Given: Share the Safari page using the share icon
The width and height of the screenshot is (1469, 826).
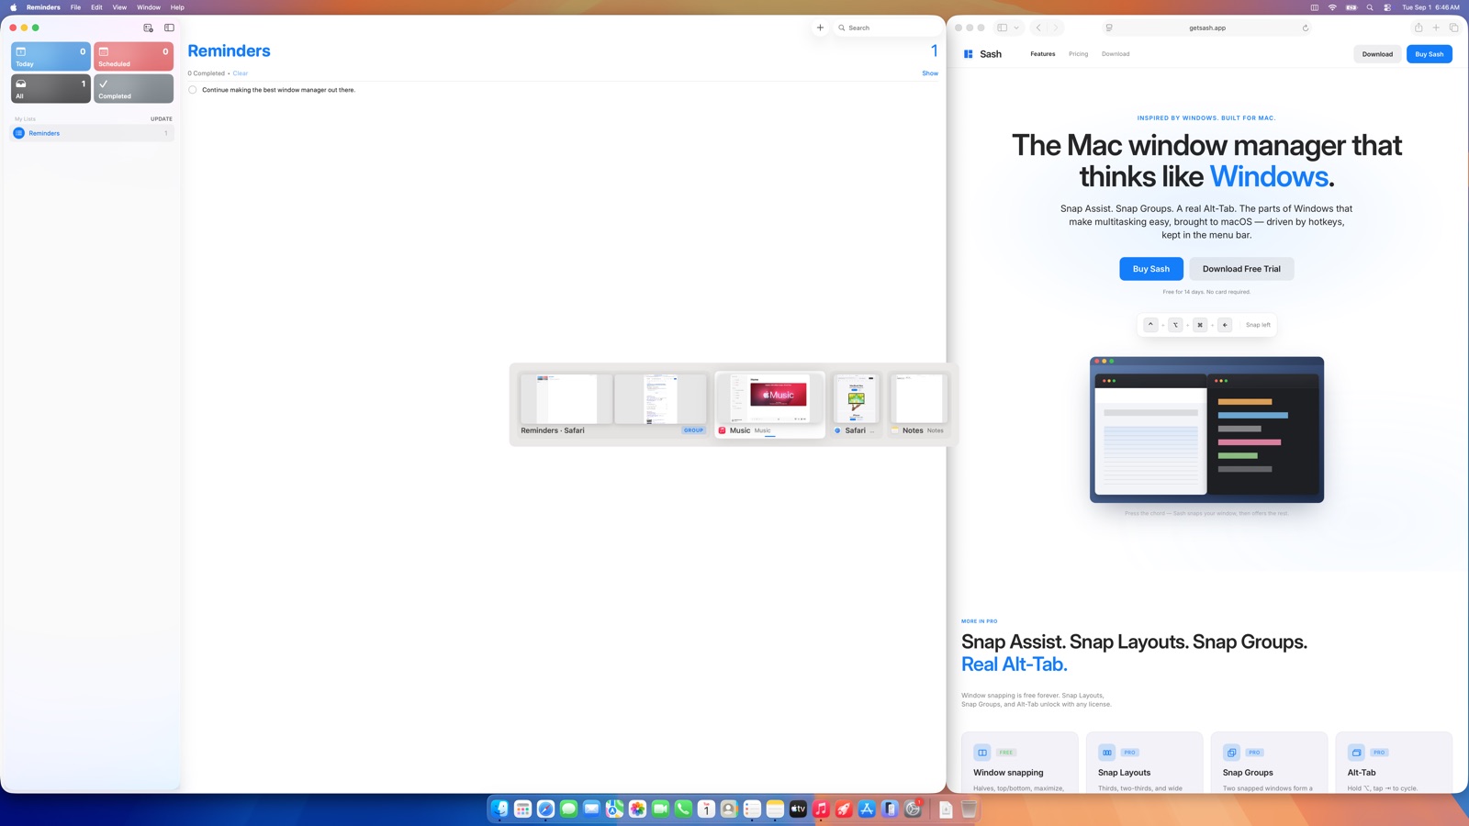Looking at the screenshot, I should [1419, 28].
